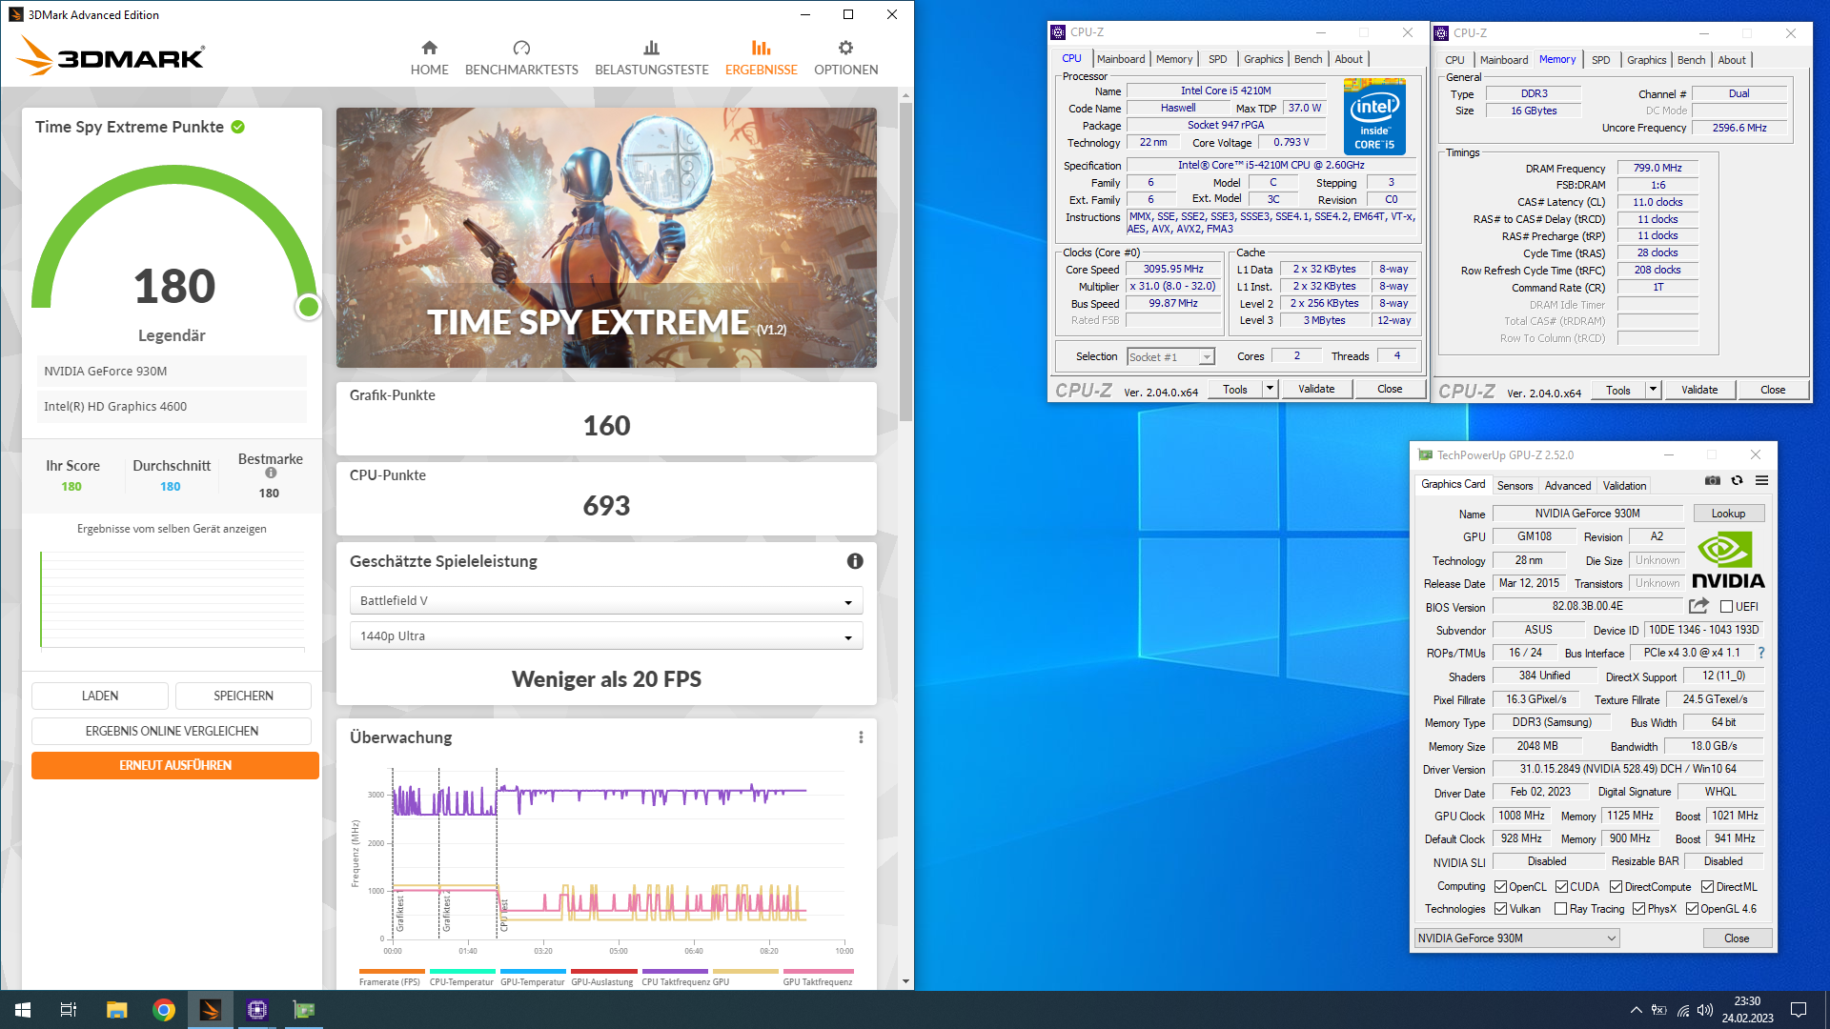This screenshot has height=1029, width=1830.
Task: Expand Tools dropdown arrow in right CPU-Z
Action: pos(1653,390)
